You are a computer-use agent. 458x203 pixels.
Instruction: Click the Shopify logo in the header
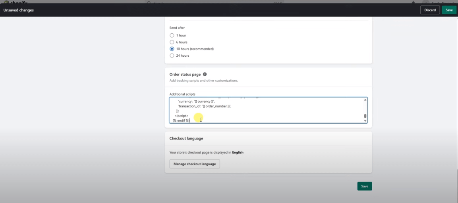point(13,2)
